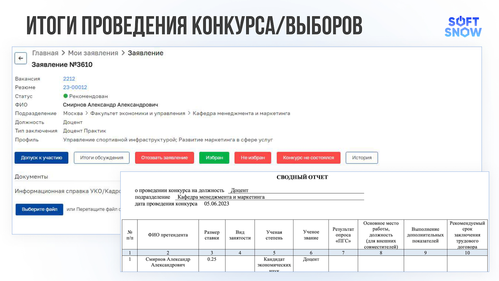The image size is (499, 281).
Task: Mark applicant as Не избран
Action: click(x=253, y=158)
